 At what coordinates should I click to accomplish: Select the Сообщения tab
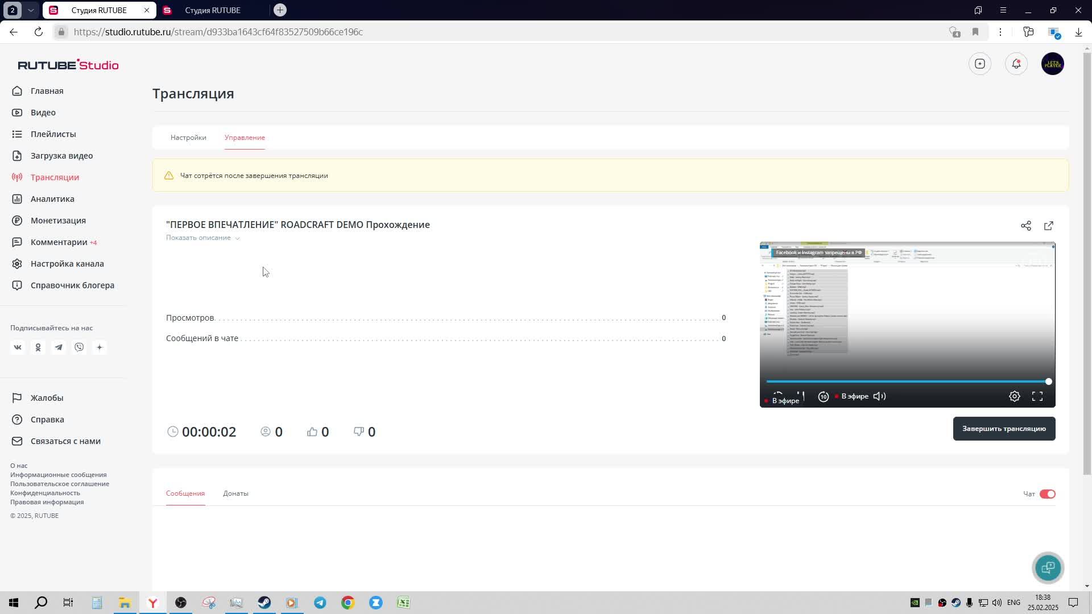point(185,493)
